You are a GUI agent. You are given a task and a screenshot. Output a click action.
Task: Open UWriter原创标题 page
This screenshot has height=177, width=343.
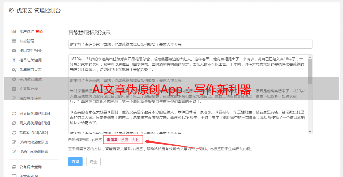point(34,152)
